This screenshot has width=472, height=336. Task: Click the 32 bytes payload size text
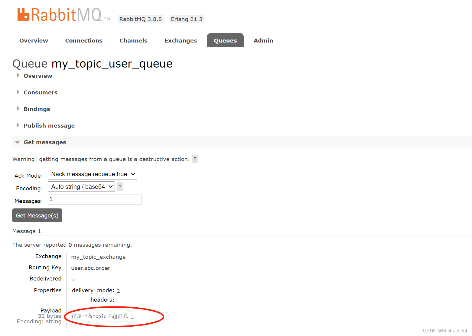[x=50, y=316]
